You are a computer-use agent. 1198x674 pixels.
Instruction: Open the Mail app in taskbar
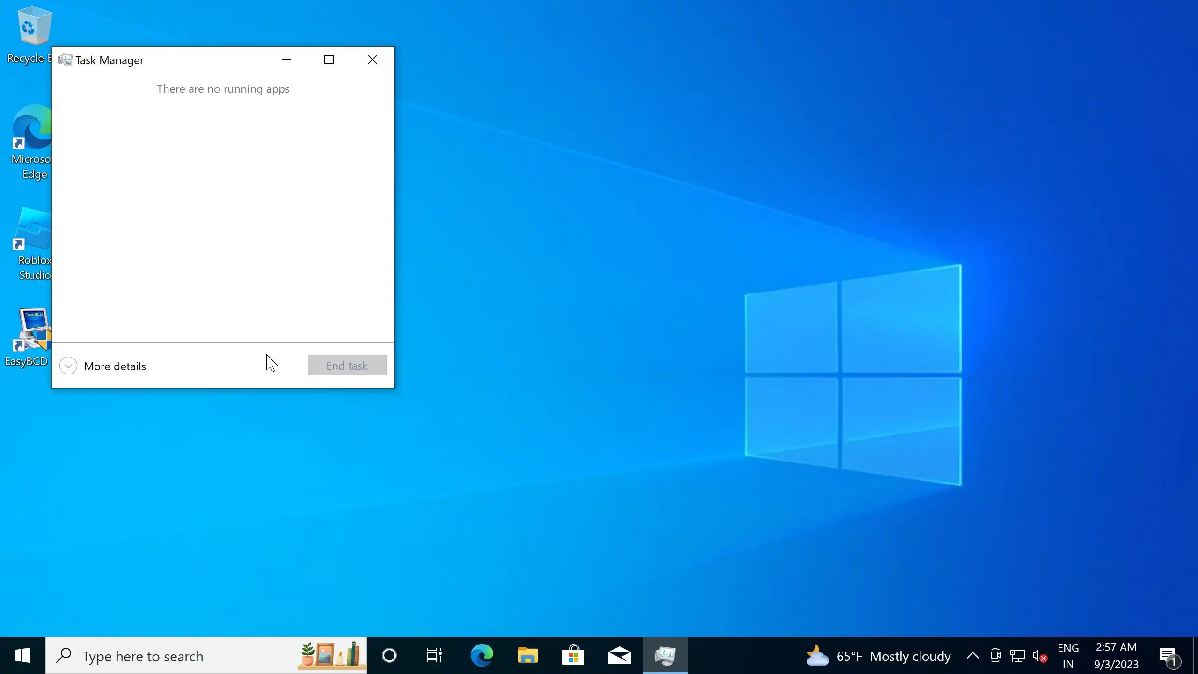tap(619, 655)
